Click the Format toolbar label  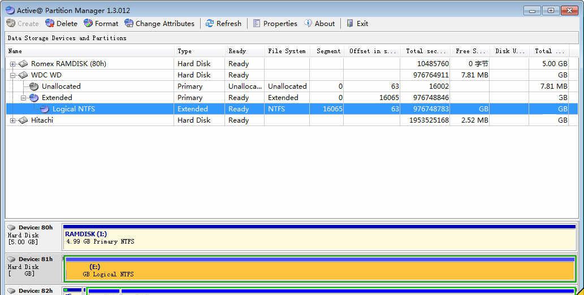coord(106,24)
